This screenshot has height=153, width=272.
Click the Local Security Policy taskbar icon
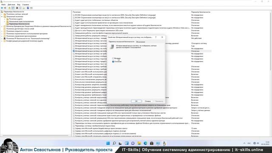[x=164, y=143]
